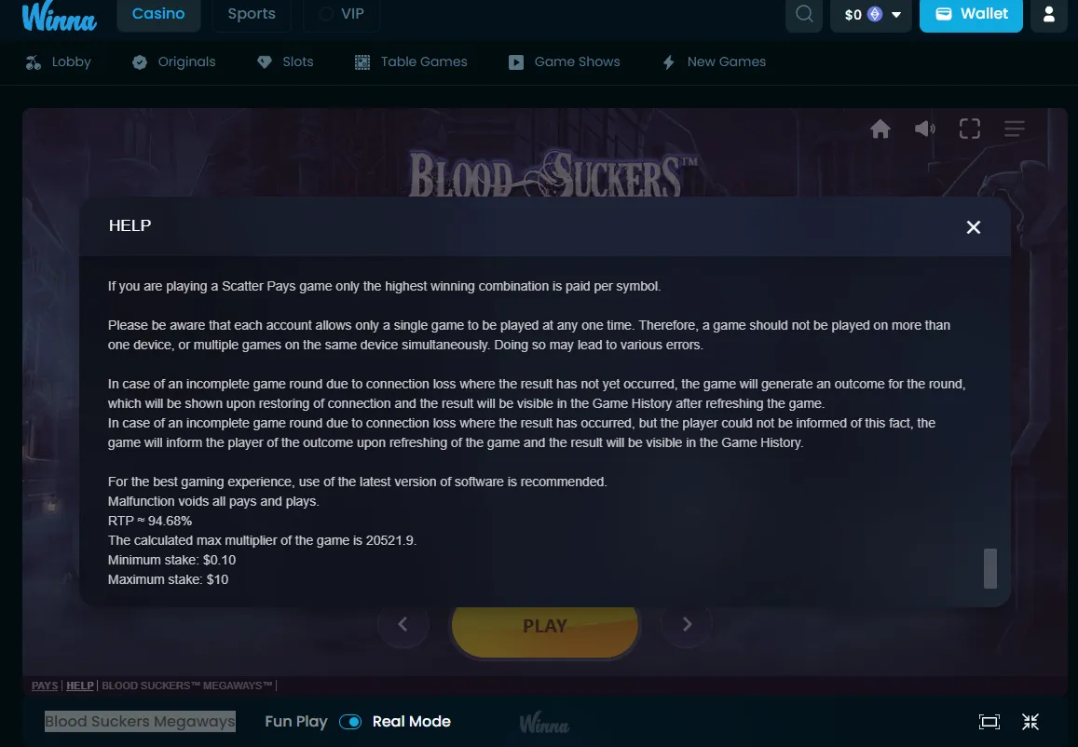Screen dimensions: 1078x747
Task: Open the PAYS link
Action: coord(45,686)
